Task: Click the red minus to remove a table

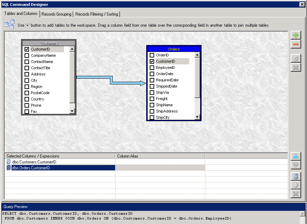Action: click(x=296, y=44)
